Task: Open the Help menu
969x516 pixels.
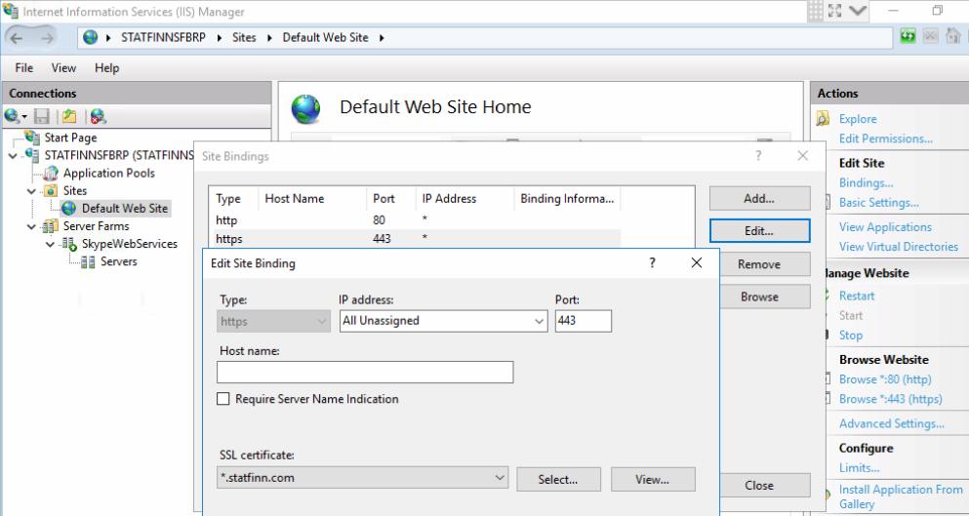Action: tap(107, 68)
